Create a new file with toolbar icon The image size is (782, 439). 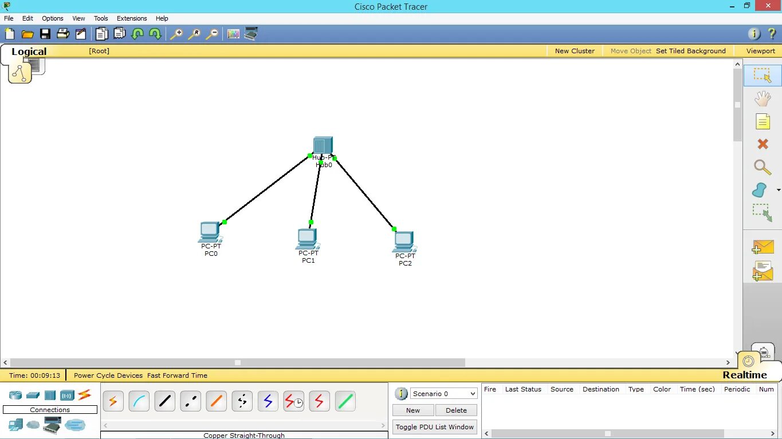(10, 34)
